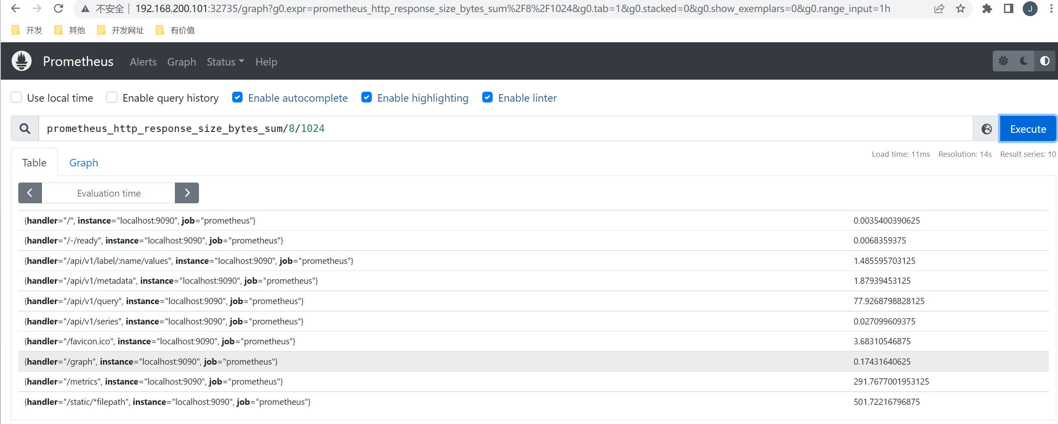This screenshot has width=1058, height=424.
Task: Open the 开发 bookmark folder
Action: (x=27, y=30)
